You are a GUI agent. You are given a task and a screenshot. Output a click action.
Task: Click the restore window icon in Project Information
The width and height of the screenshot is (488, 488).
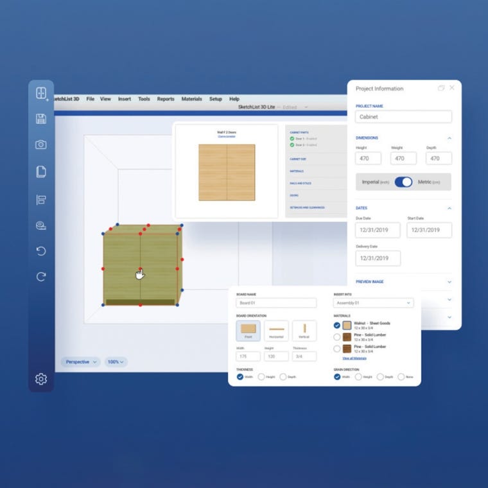(x=441, y=88)
